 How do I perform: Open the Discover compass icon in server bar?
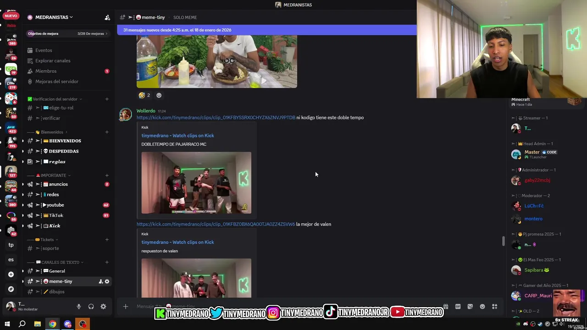click(11, 289)
